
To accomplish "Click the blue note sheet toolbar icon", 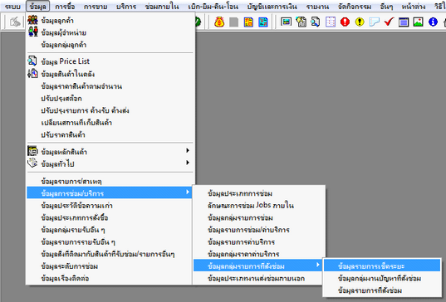I will pos(374,22).
